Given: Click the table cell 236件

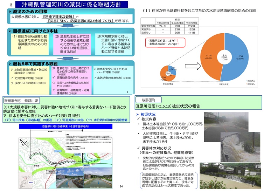Looking at the screenshot, I should click(x=192, y=26).
